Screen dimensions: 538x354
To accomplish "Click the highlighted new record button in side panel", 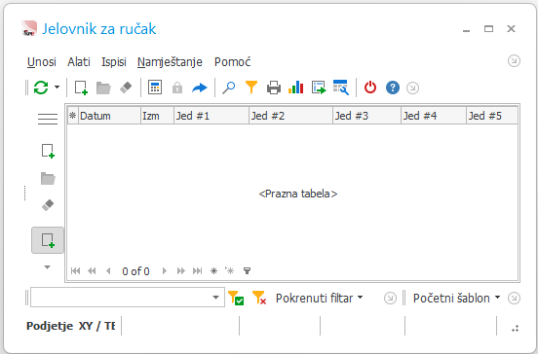I will pos(48,240).
